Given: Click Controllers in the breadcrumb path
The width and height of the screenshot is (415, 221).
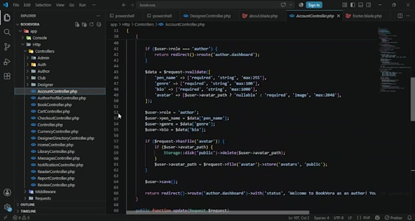Looking at the screenshot, I should pos(144,24).
